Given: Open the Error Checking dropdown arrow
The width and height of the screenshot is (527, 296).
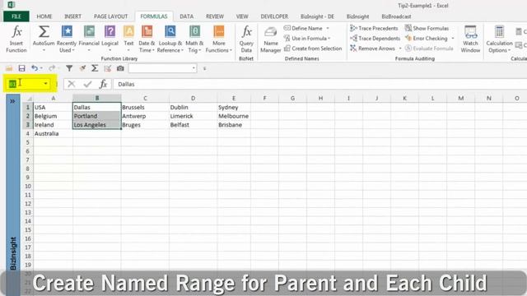Looking at the screenshot, I should coord(453,39).
